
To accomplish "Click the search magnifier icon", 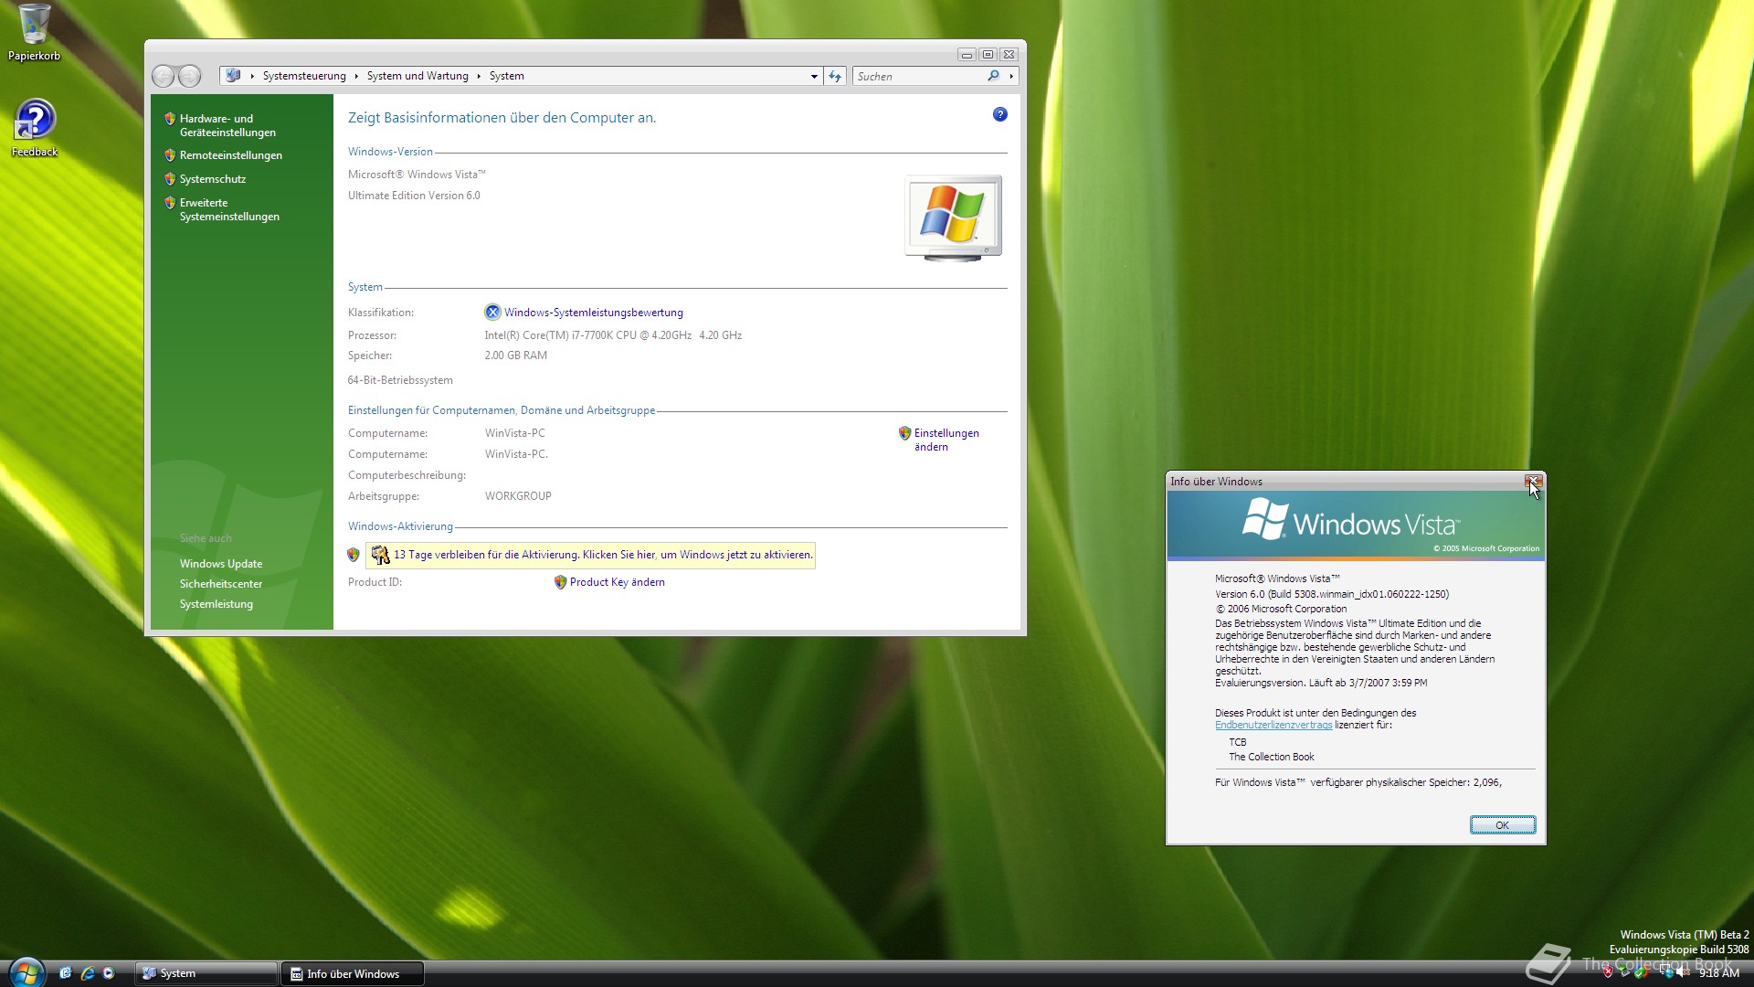I will pyautogui.click(x=993, y=76).
